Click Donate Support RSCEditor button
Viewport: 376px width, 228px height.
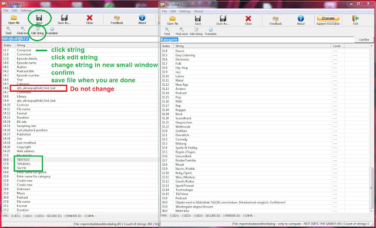pos(328,21)
